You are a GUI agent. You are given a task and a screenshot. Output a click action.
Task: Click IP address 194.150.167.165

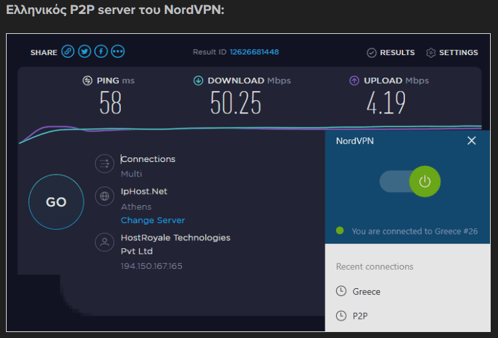(x=151, y=266)
